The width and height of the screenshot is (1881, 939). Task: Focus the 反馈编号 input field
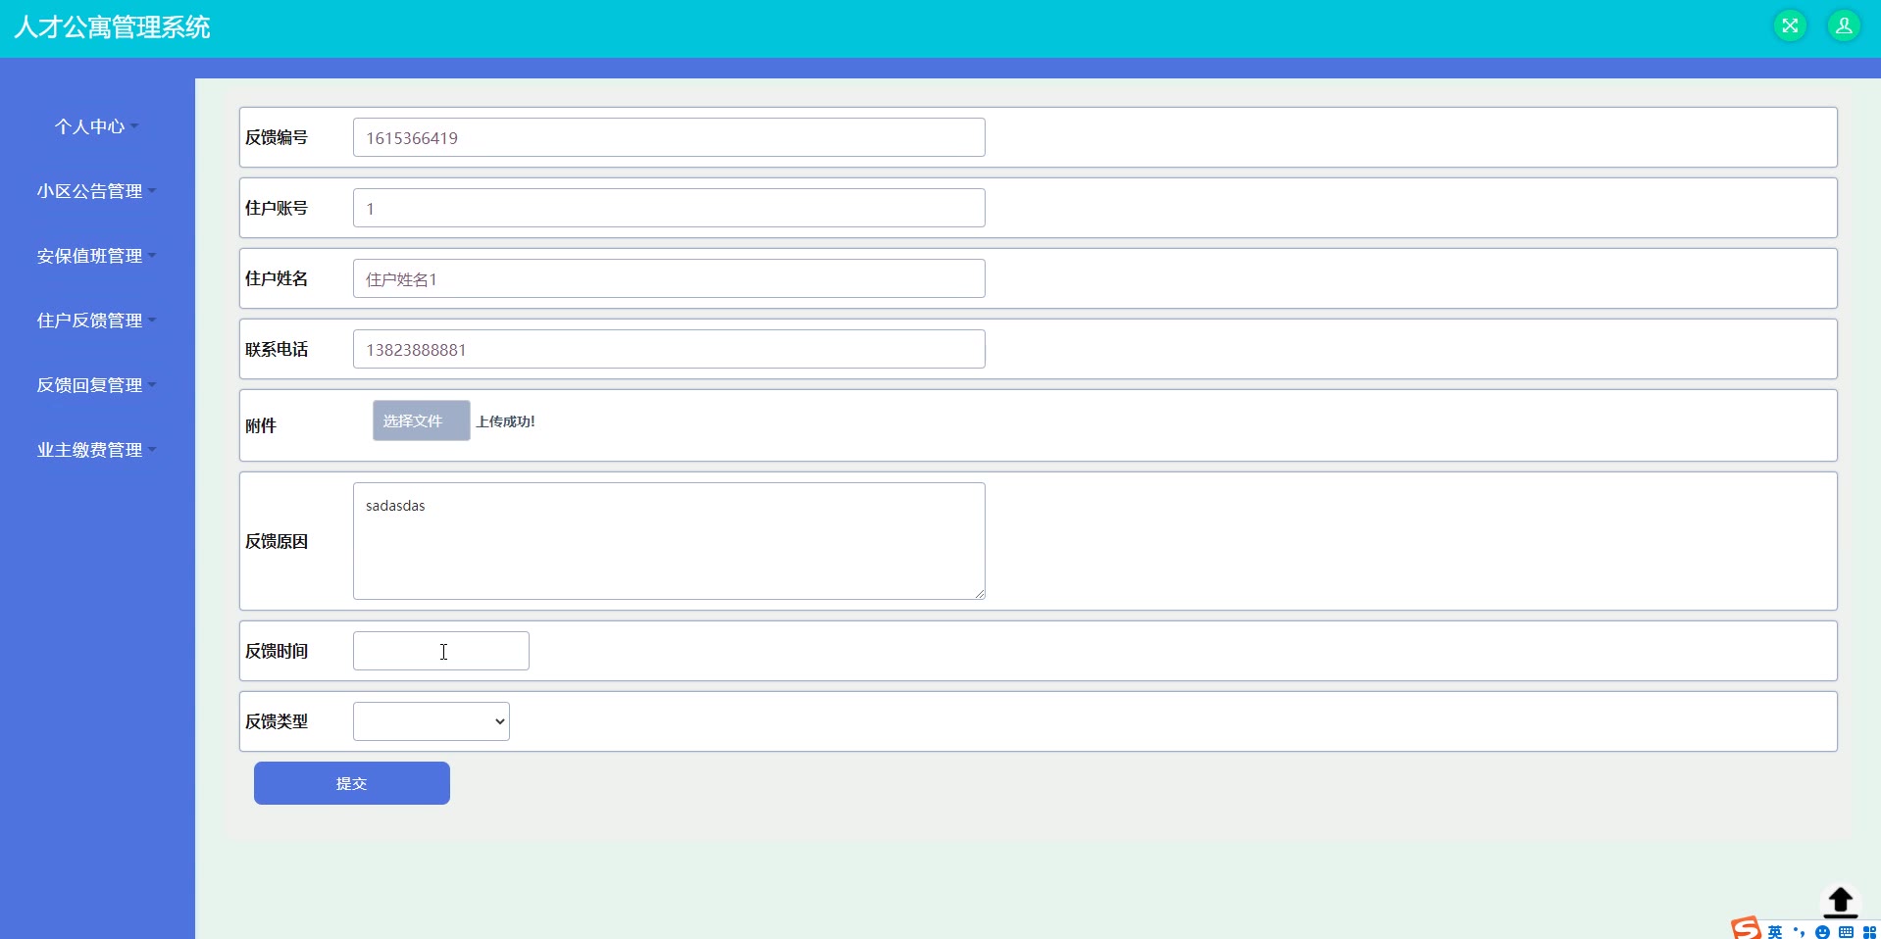(x=669, y=137)
